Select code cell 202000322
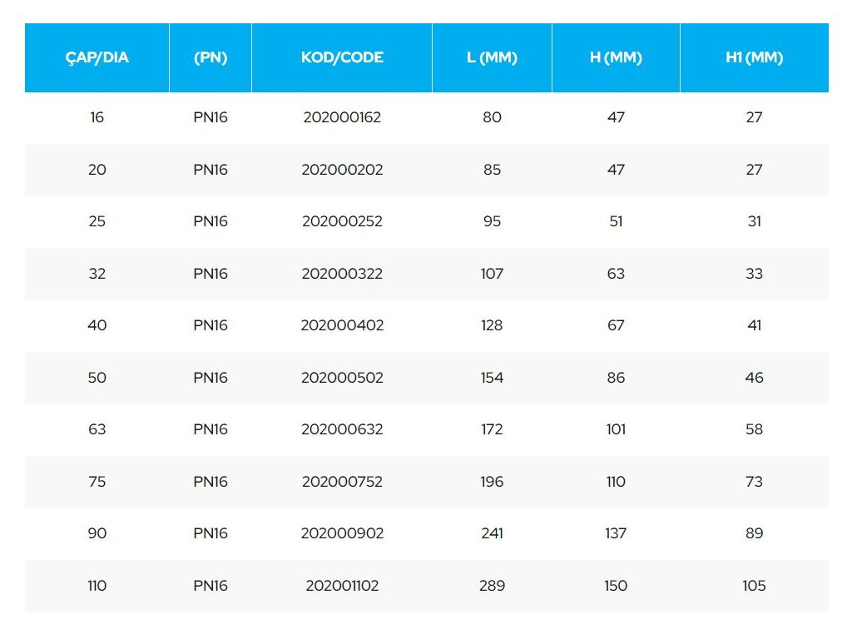Viewport: 852px width, 639px height. (x=342, y=273)
